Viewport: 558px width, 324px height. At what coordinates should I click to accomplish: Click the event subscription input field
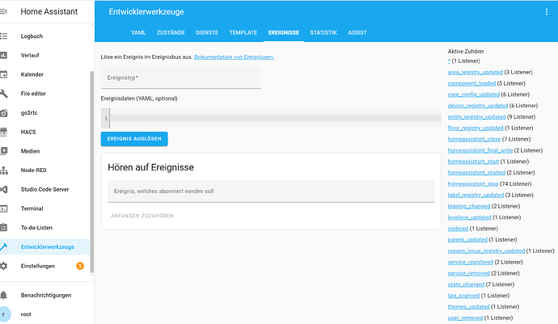(x=270, y=191)
